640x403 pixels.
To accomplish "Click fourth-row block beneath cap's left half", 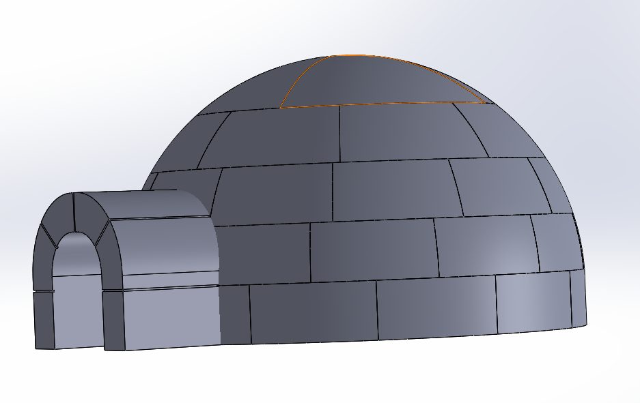I will point(280,140).
